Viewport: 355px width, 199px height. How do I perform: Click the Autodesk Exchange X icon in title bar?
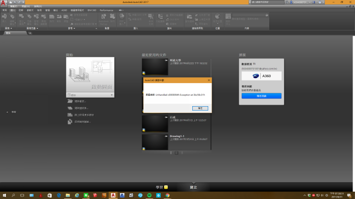[x=314, y=2]
